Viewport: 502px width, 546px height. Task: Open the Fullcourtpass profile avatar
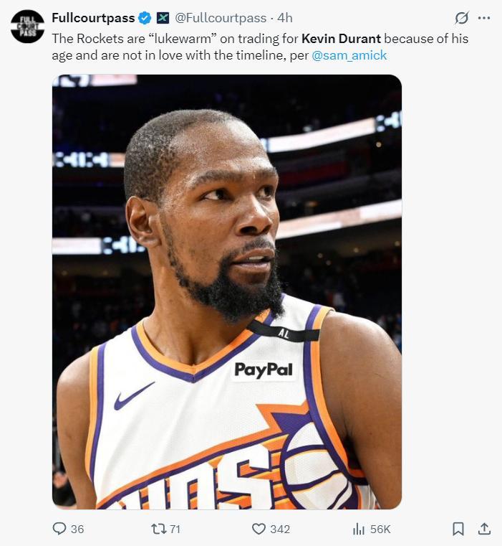(27, 27)
